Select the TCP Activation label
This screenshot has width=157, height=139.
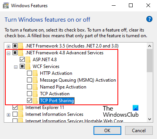click(55, 94)
